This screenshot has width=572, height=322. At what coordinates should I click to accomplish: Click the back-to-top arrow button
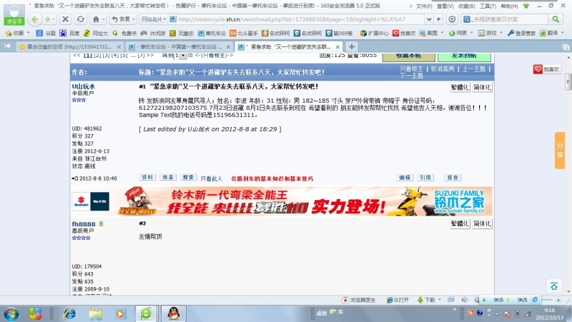(553, 286)
